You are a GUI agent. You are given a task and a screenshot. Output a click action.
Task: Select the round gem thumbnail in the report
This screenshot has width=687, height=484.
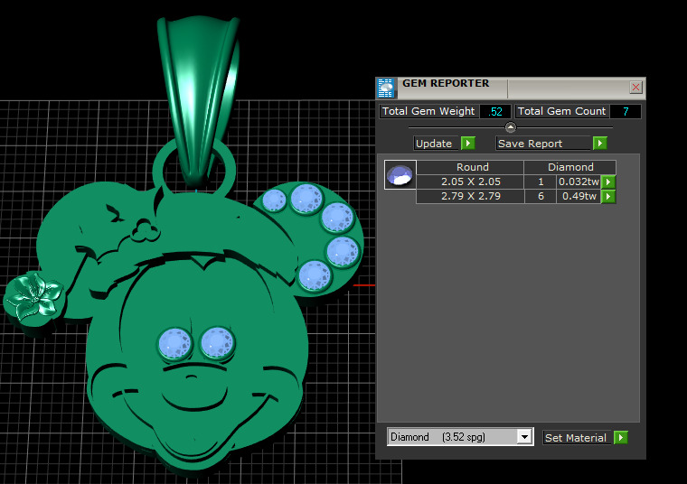pyautogui.click(x=400, y=174)
